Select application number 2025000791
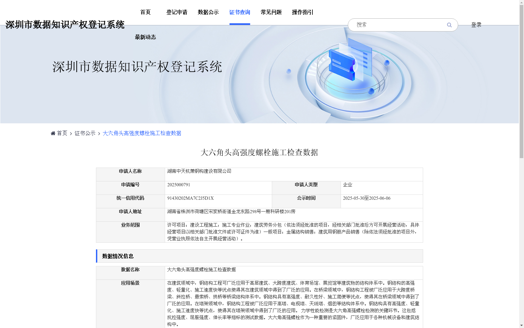Viewport: 524px width, 328px height. point(178,185)
